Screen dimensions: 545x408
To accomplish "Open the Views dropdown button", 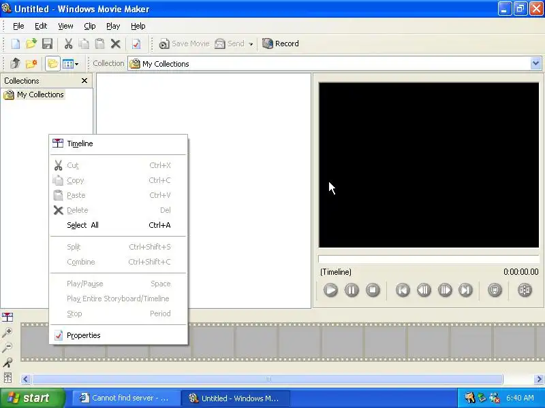I will pos(71,63).
